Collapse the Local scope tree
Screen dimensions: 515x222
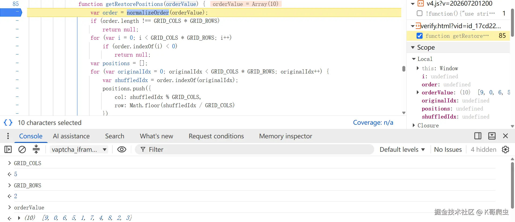(x=414, y=59)
